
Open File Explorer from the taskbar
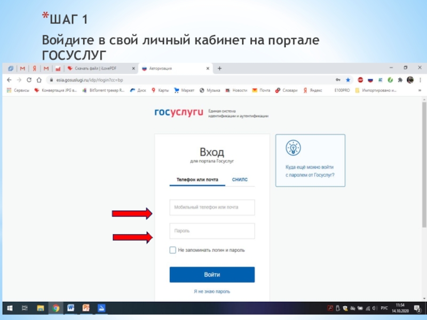[41, 308]
